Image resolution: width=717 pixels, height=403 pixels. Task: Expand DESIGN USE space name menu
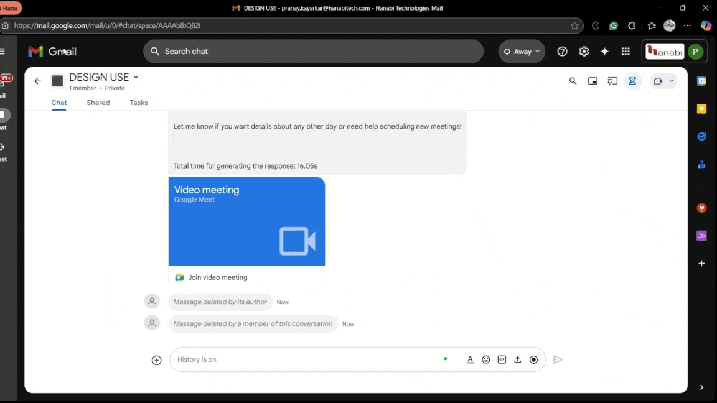(x=136, y=77)
